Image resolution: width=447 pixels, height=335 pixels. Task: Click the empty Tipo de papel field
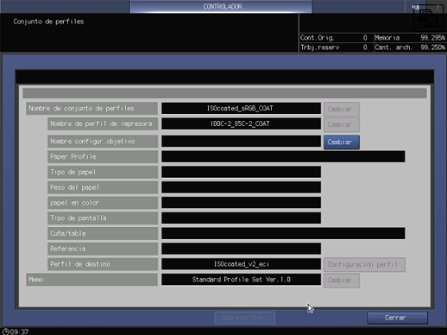tap(241, 172)
